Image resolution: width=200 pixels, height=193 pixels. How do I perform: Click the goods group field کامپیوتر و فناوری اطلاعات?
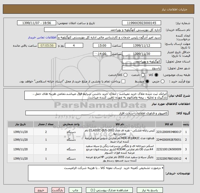(x=97, y=113)
